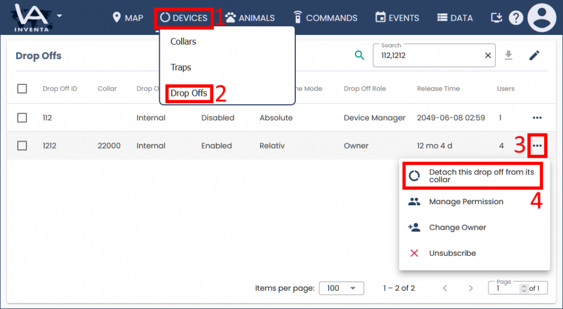Click the green search magnifier icon
The image size is (563, 309).
(360, 55)
